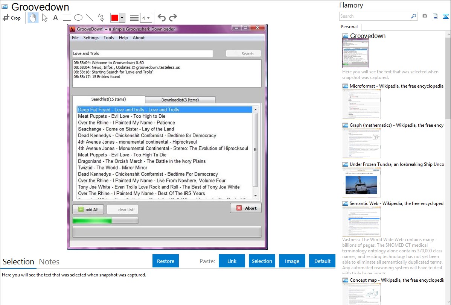Open the Groovedown snapshot thumbnail

click(x=355, y=53)
